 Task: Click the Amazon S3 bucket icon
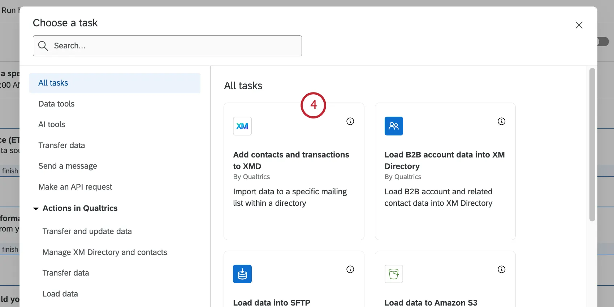393,274
